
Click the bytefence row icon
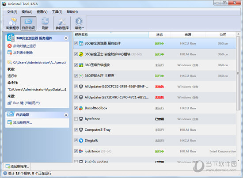pyautogui.click(x=81, y=119)
